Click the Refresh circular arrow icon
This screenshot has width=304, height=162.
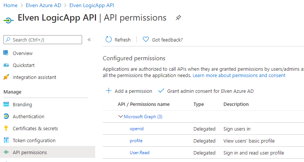pyautogui.click(x=109, y=40)
